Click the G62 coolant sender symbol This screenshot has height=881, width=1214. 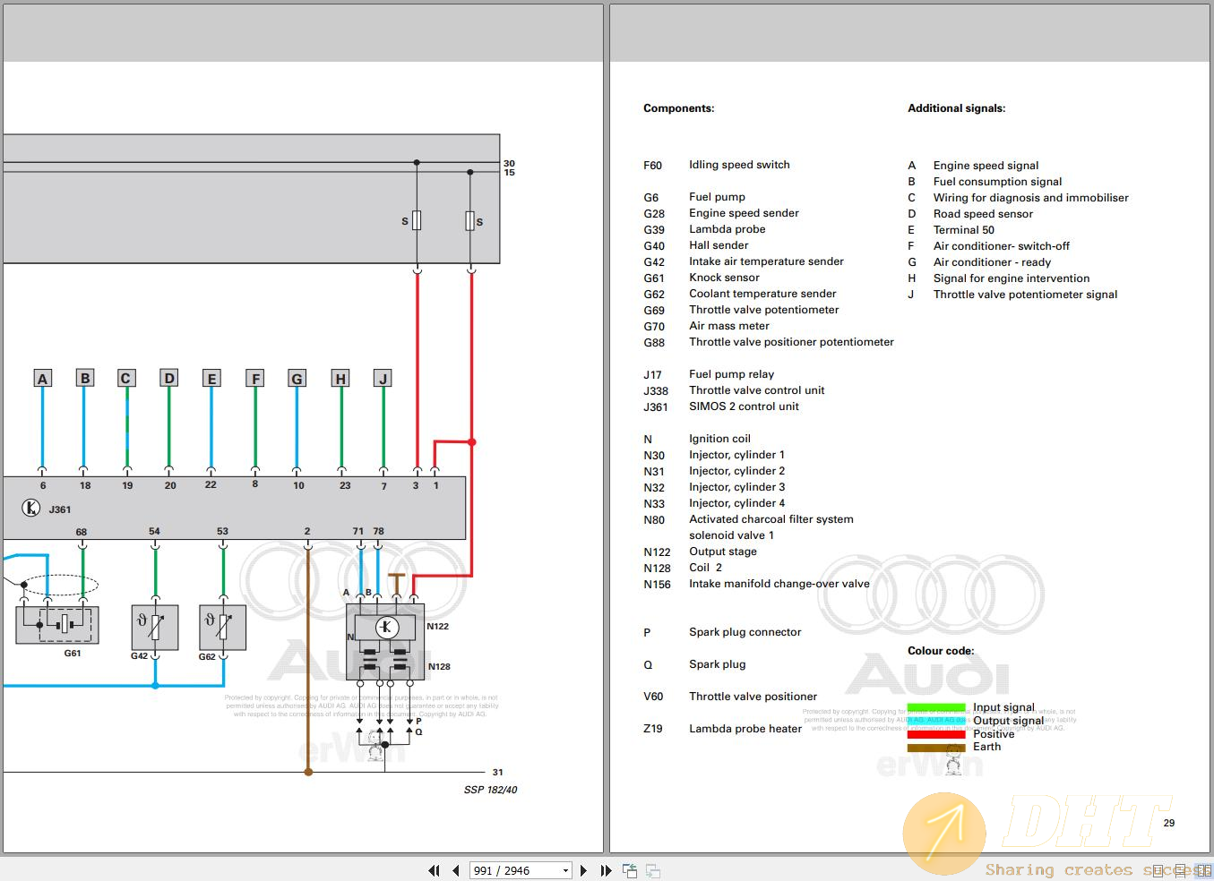[223, 628]
